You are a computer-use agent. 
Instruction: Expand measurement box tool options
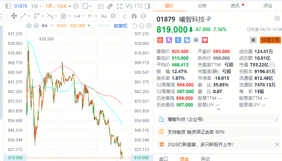pos(70,16)
